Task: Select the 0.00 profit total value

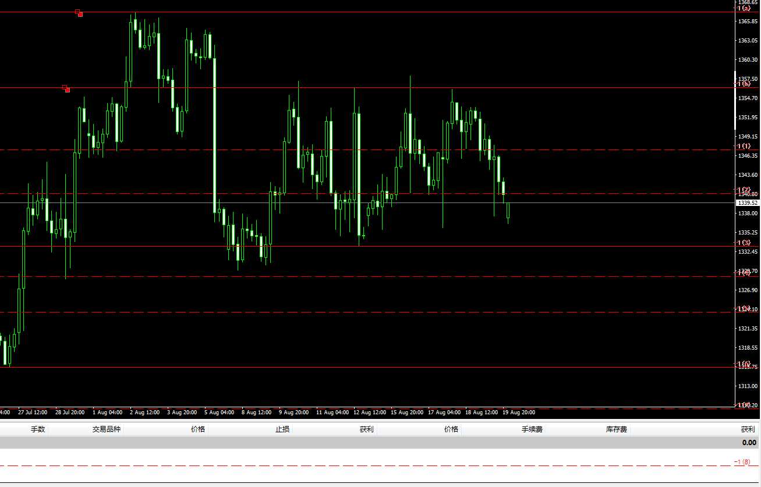Action: (x=749, y=443)
